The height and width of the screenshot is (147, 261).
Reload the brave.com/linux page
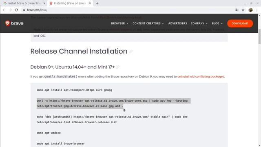[16, 10]
